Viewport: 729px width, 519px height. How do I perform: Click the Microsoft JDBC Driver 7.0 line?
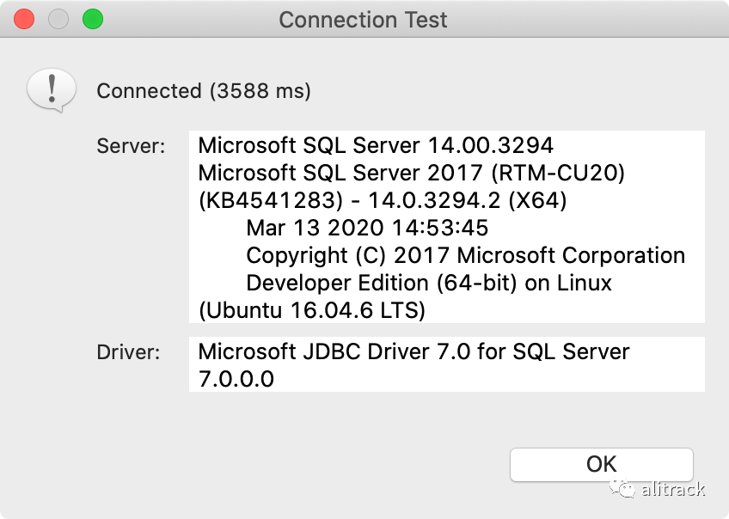click(414, 351)
